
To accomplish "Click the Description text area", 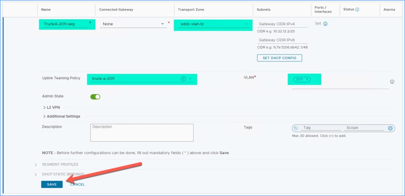I will [x=142, y=133].
